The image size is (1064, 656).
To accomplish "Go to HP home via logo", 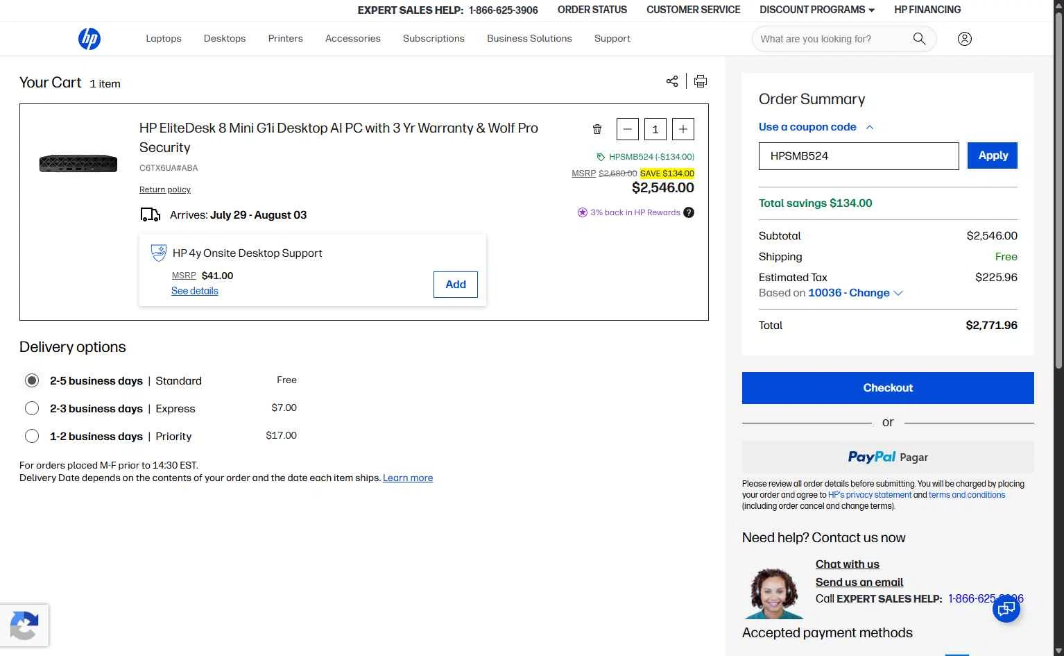I will pos(89,39).
